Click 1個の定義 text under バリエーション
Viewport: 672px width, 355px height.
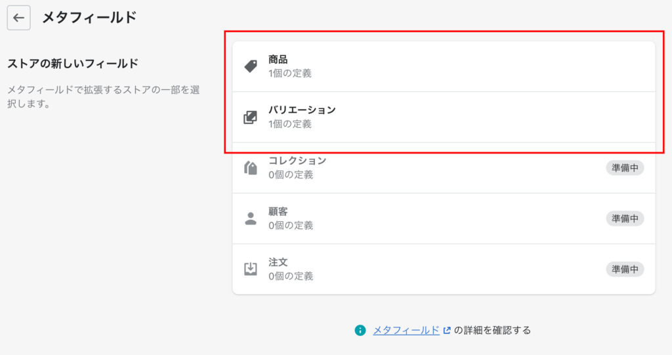coord(290,124)
